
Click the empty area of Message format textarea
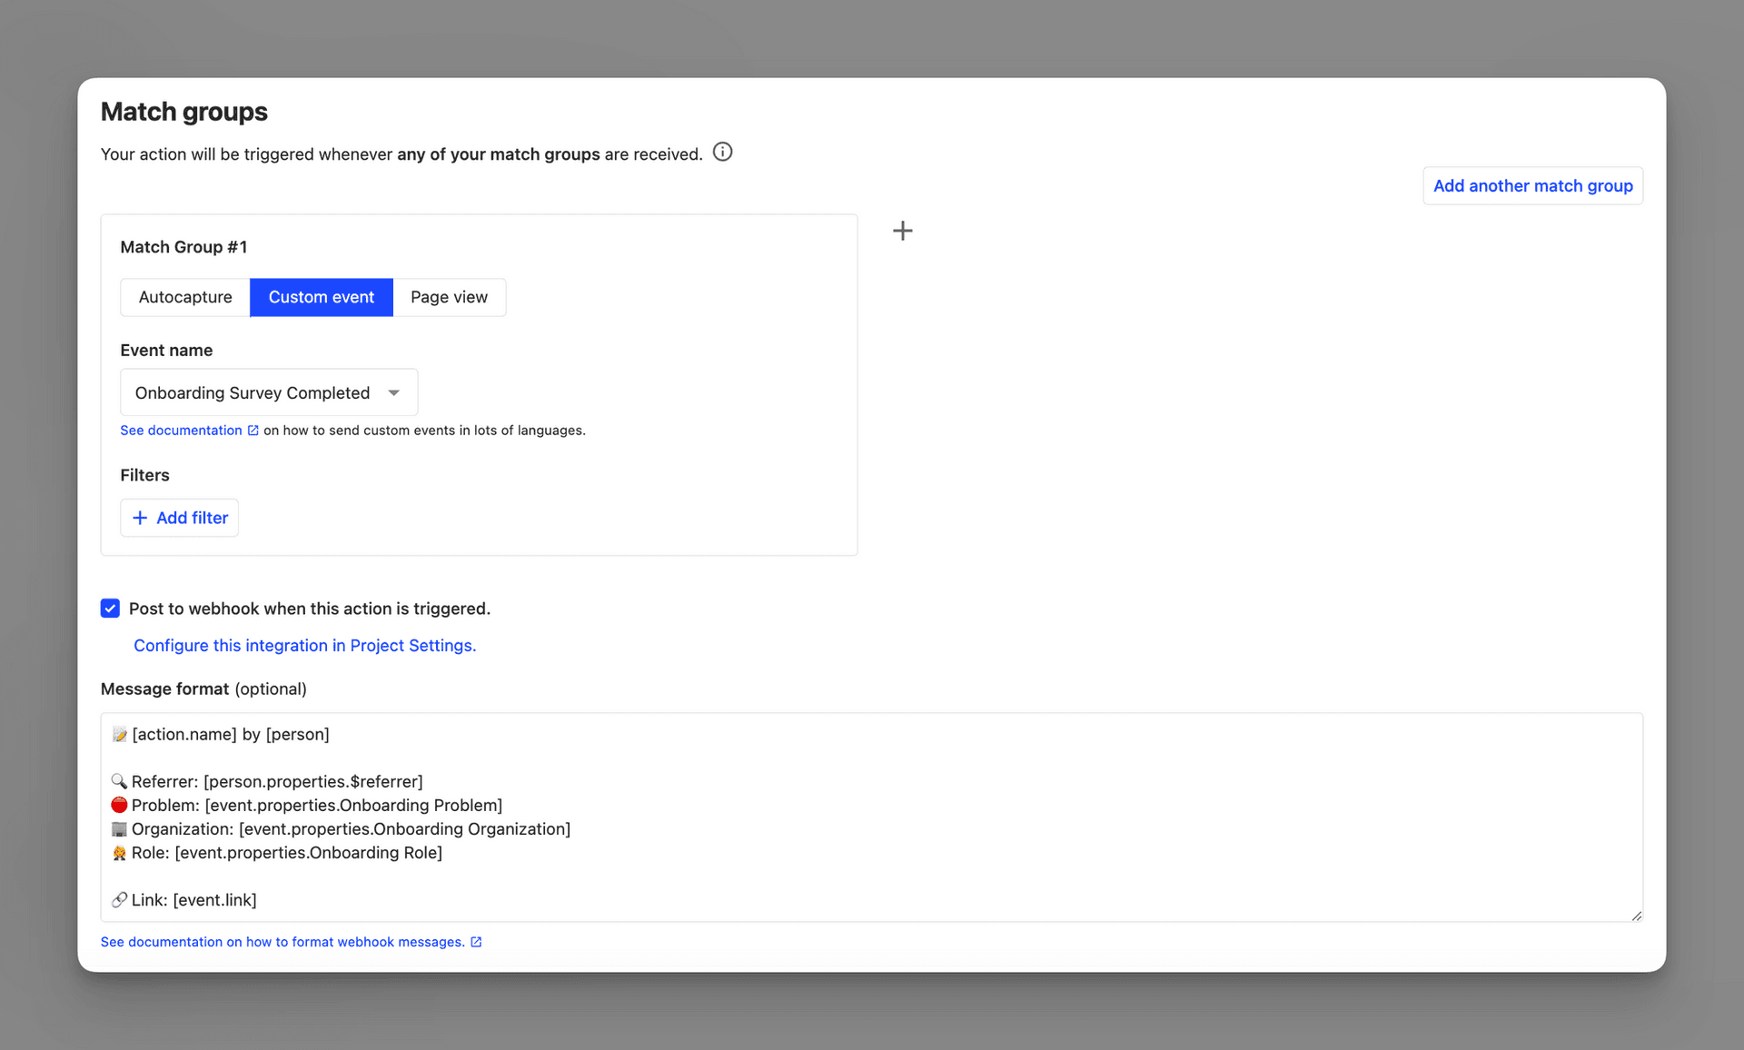point(1090,817)
